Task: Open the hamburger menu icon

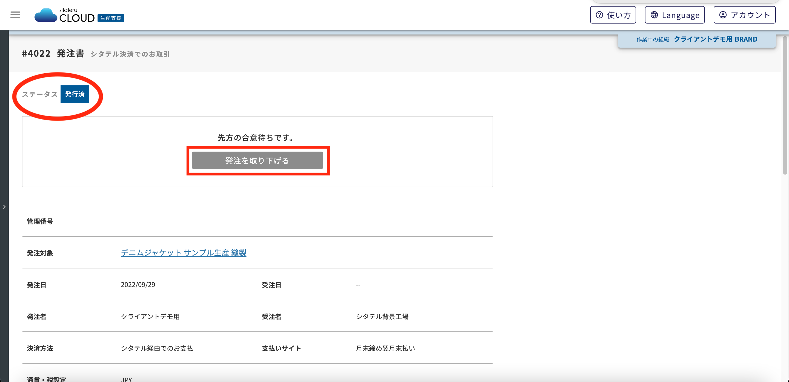Action: pos(15,15)
